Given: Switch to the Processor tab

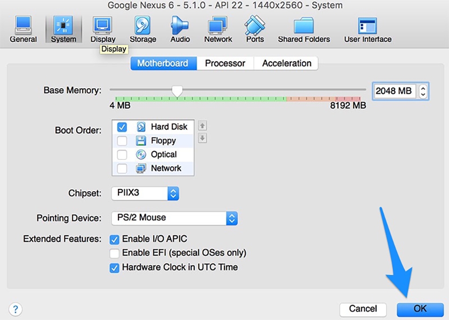Looking at the screenshot, I should (x=225, y=63).
